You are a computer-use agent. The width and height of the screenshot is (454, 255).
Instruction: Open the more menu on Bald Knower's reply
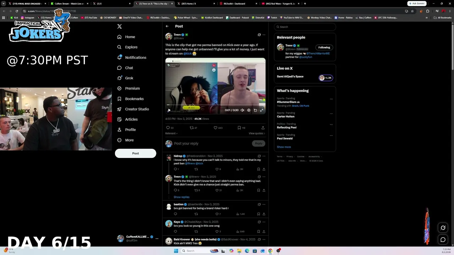pos(264,239)
